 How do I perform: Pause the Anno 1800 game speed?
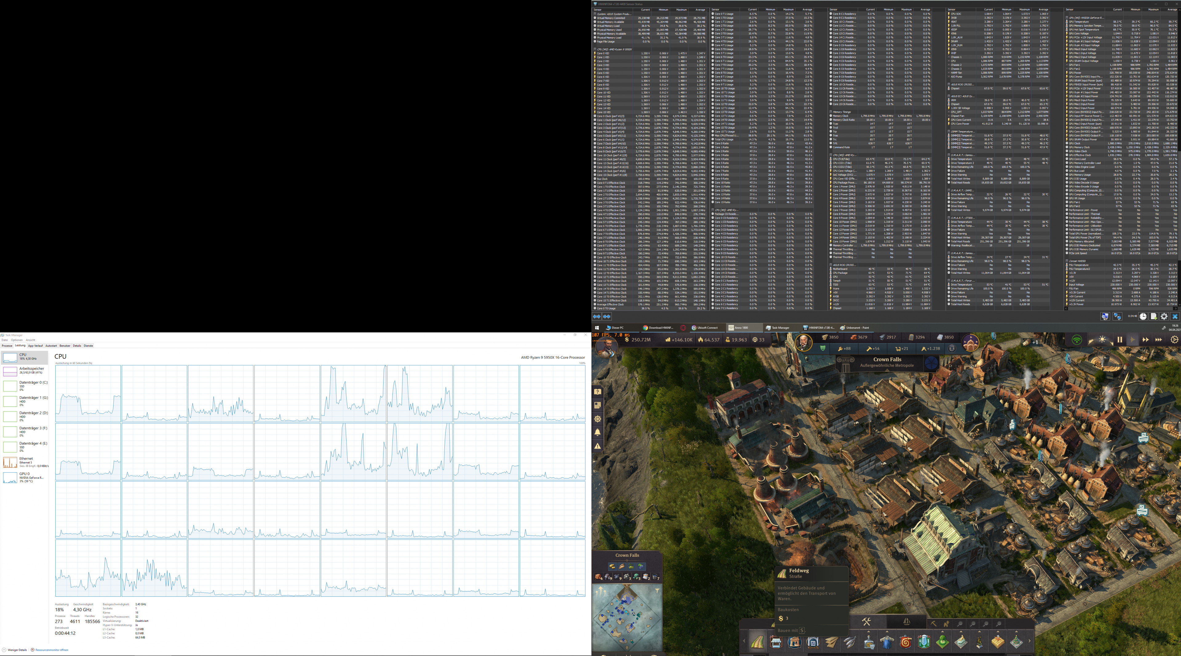point(1119,340)
